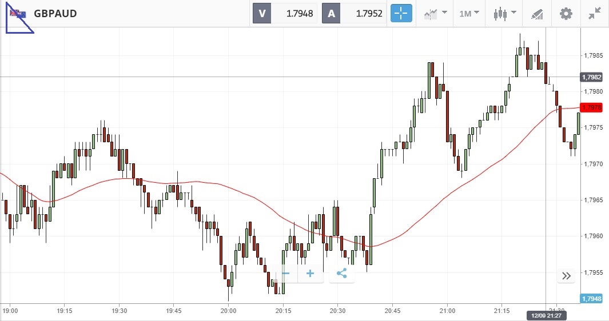Toggle the crosshair cursor tool
The image size is (609, 321).
click(x=401, y=13)
